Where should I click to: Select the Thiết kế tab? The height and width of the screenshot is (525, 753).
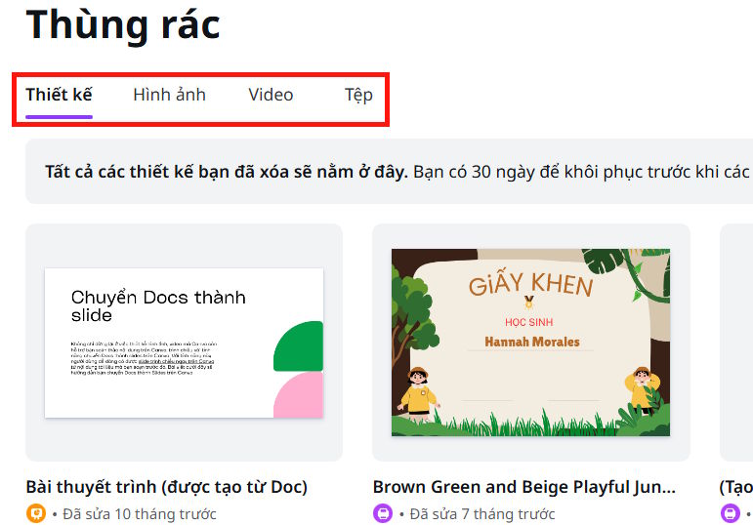[59, 95]
